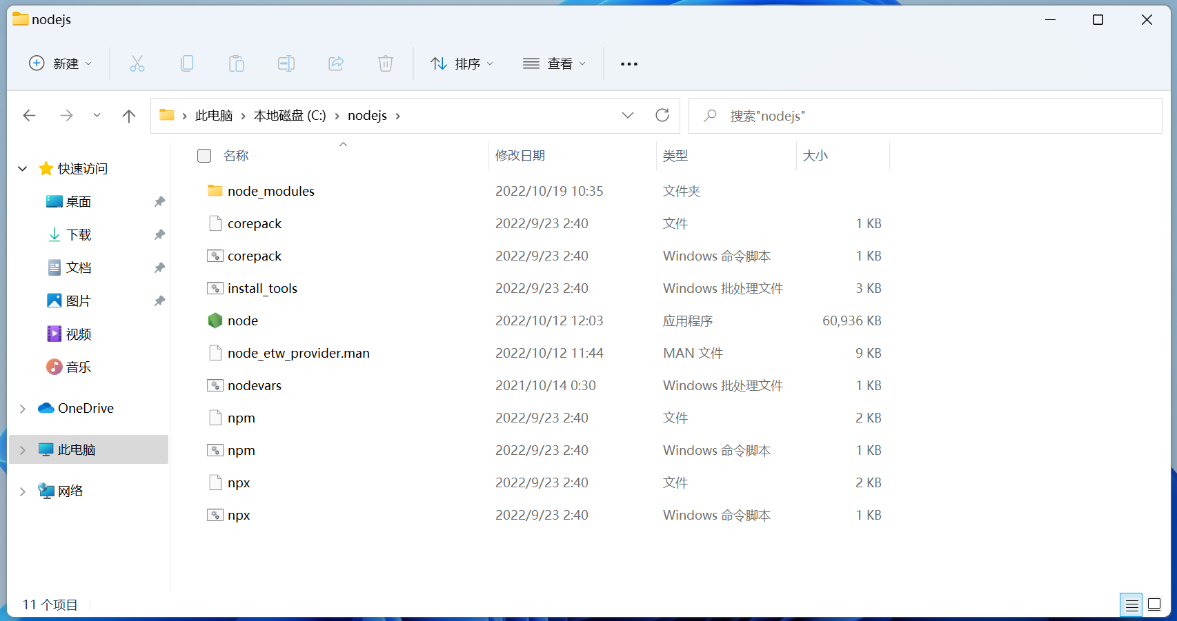Open the 排序 sort dropdown
The image size is (1177, 621).
462,64
